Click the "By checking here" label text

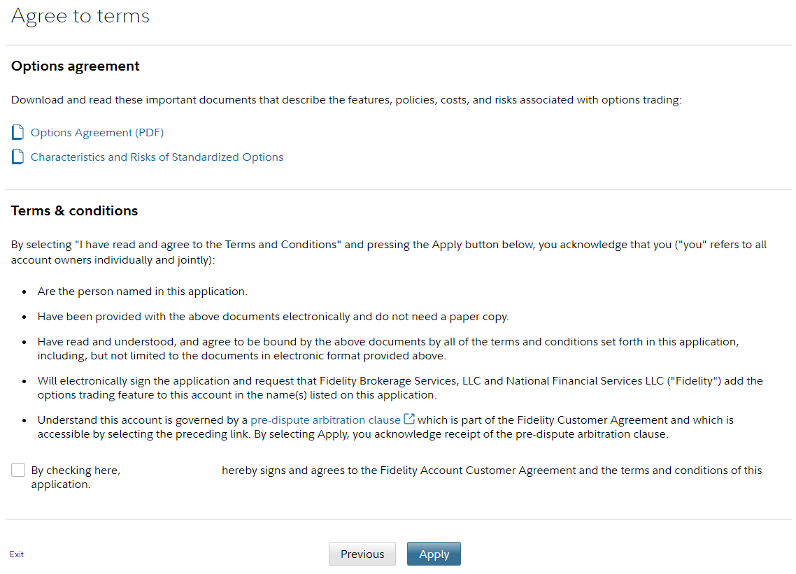(76, 471)
